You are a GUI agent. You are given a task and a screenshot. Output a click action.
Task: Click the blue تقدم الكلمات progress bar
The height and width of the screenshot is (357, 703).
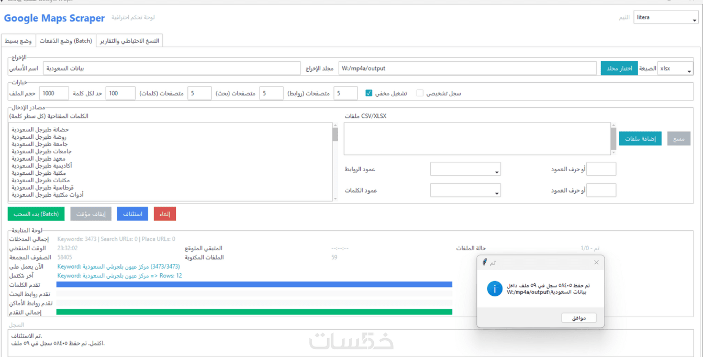[254, 285]
